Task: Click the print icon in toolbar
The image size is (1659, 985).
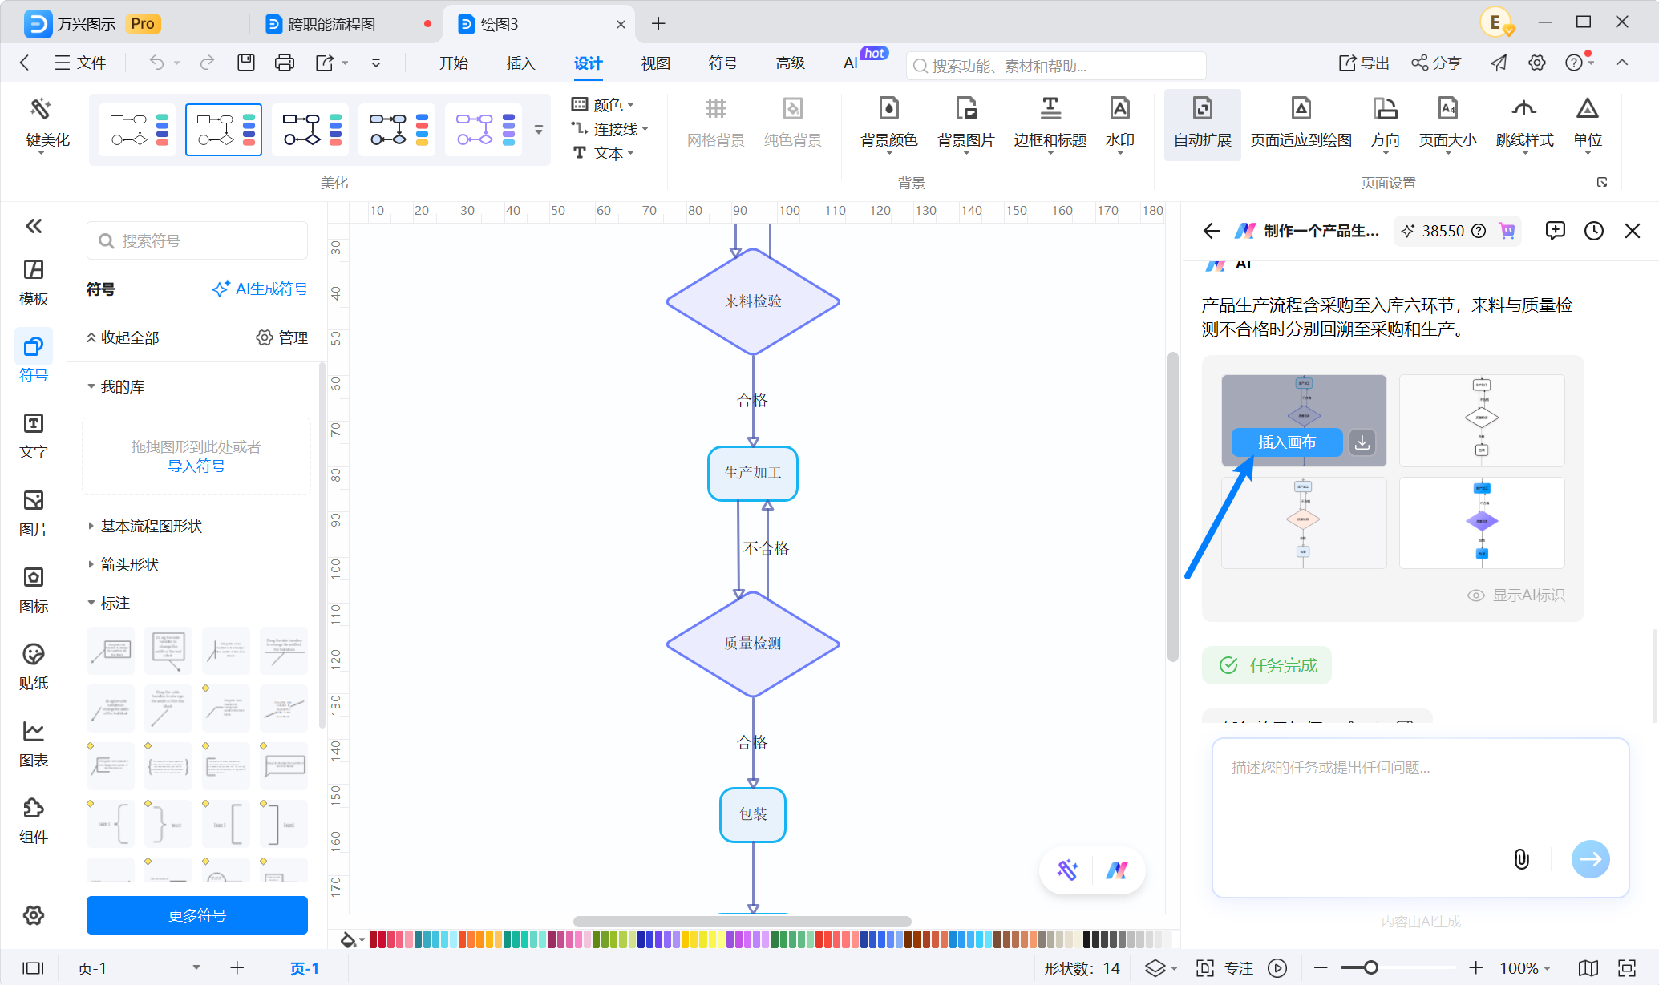Action: [x=285, y=63]
